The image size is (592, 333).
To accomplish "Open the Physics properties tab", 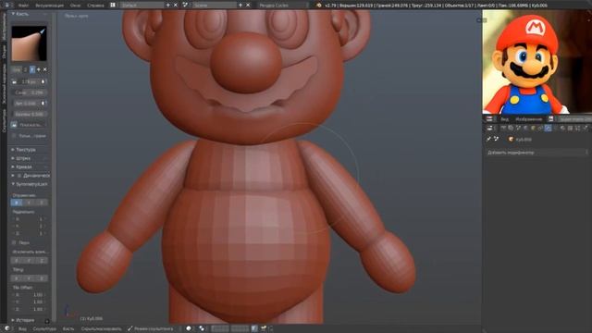I will [x=586, y=129].
